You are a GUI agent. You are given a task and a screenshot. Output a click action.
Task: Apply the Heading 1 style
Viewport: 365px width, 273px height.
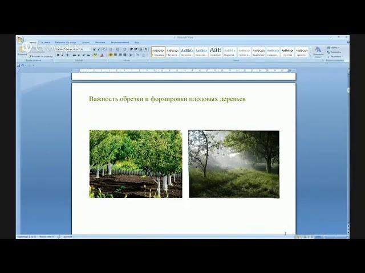(186, 52)
